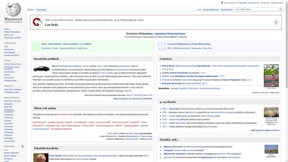Select the Etusivu tab
Image resolution: width=288 pixels, height=162 pixels.
(31, 10)
